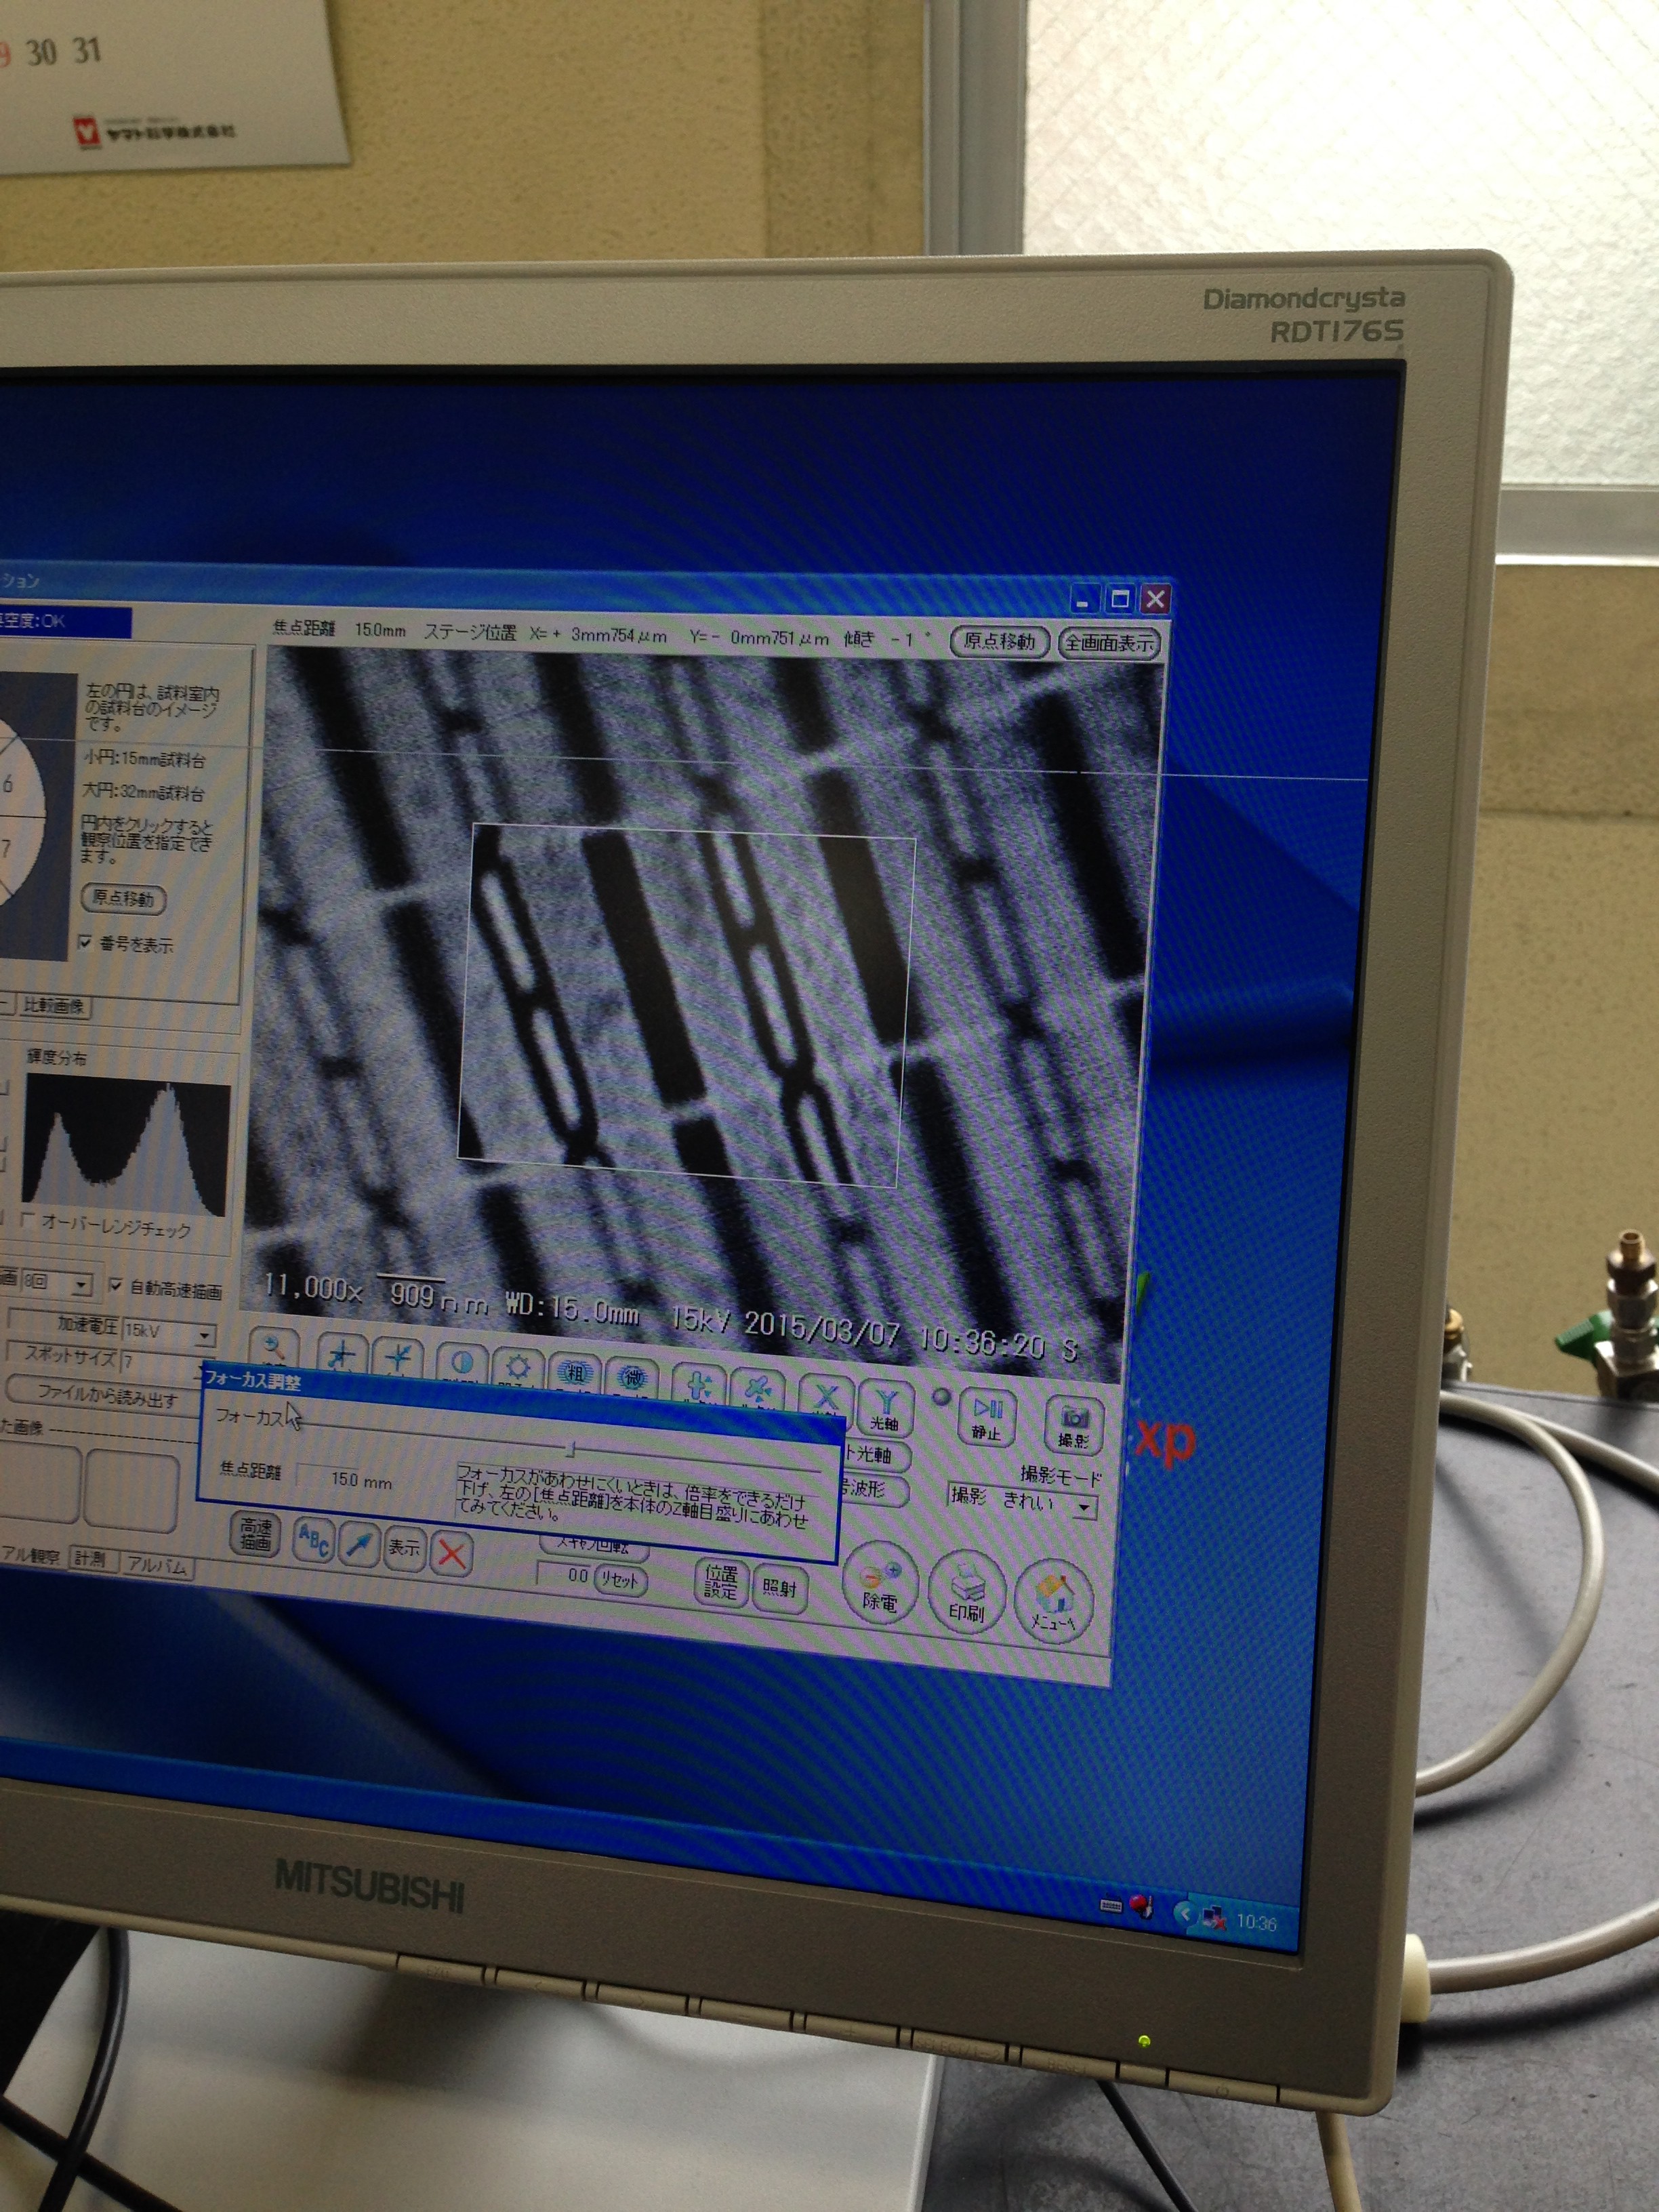This screenshot has height=2212, width=1659.
Task: Click 原点移動 button in stage panel
Action: pyautogui.click(x=124, y=898)
